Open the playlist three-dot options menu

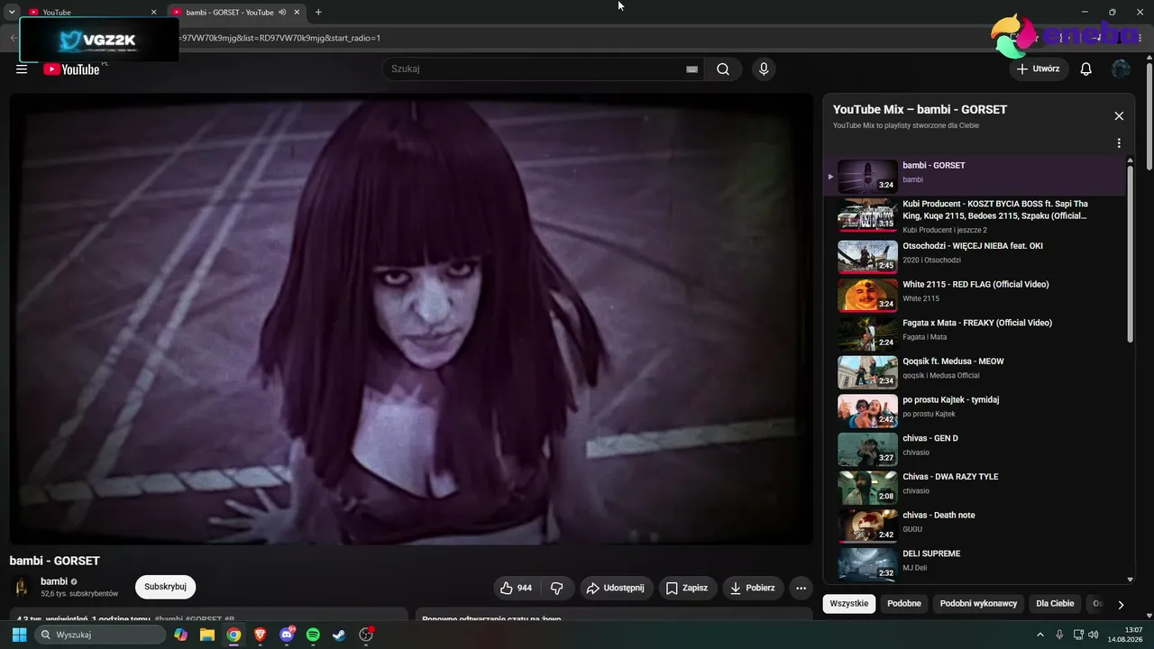1119,143
